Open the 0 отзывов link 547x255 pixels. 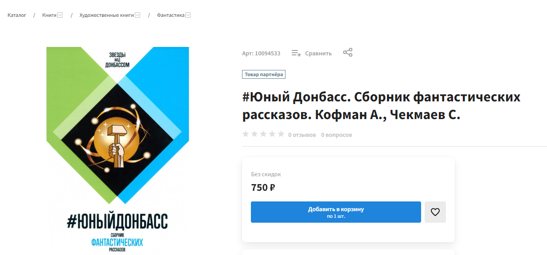[302, 135]
